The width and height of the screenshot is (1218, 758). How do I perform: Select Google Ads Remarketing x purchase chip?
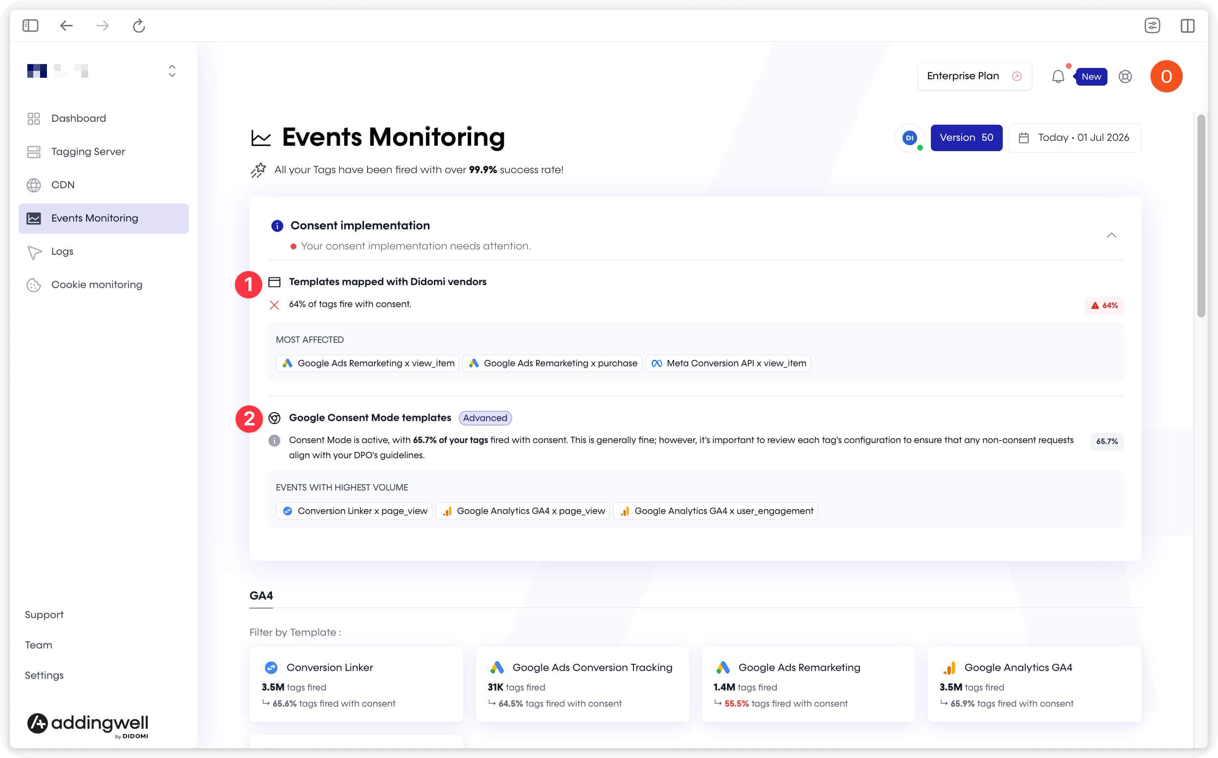(x=552, y=363)
